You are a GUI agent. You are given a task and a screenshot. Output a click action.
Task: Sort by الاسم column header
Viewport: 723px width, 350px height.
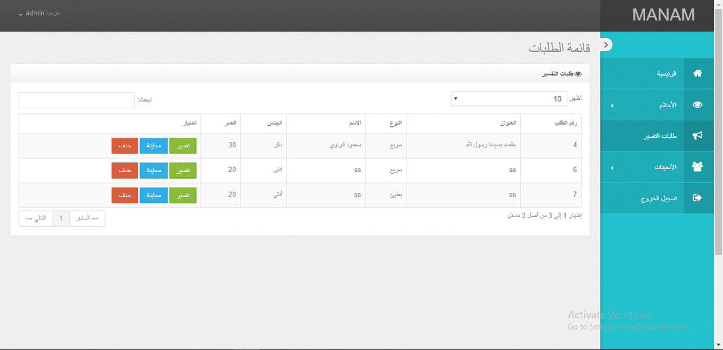click(326, 123)
